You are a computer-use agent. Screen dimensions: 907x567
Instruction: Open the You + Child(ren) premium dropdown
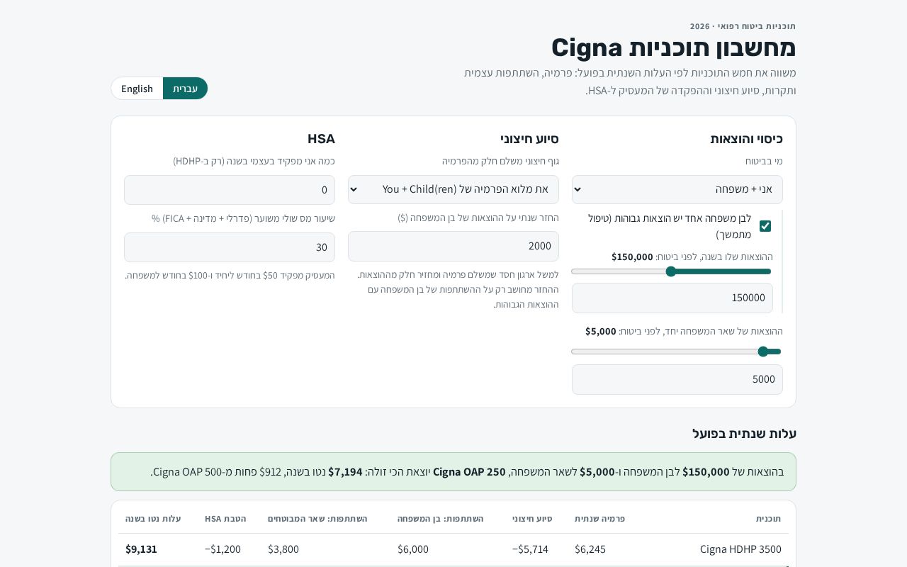453,189
